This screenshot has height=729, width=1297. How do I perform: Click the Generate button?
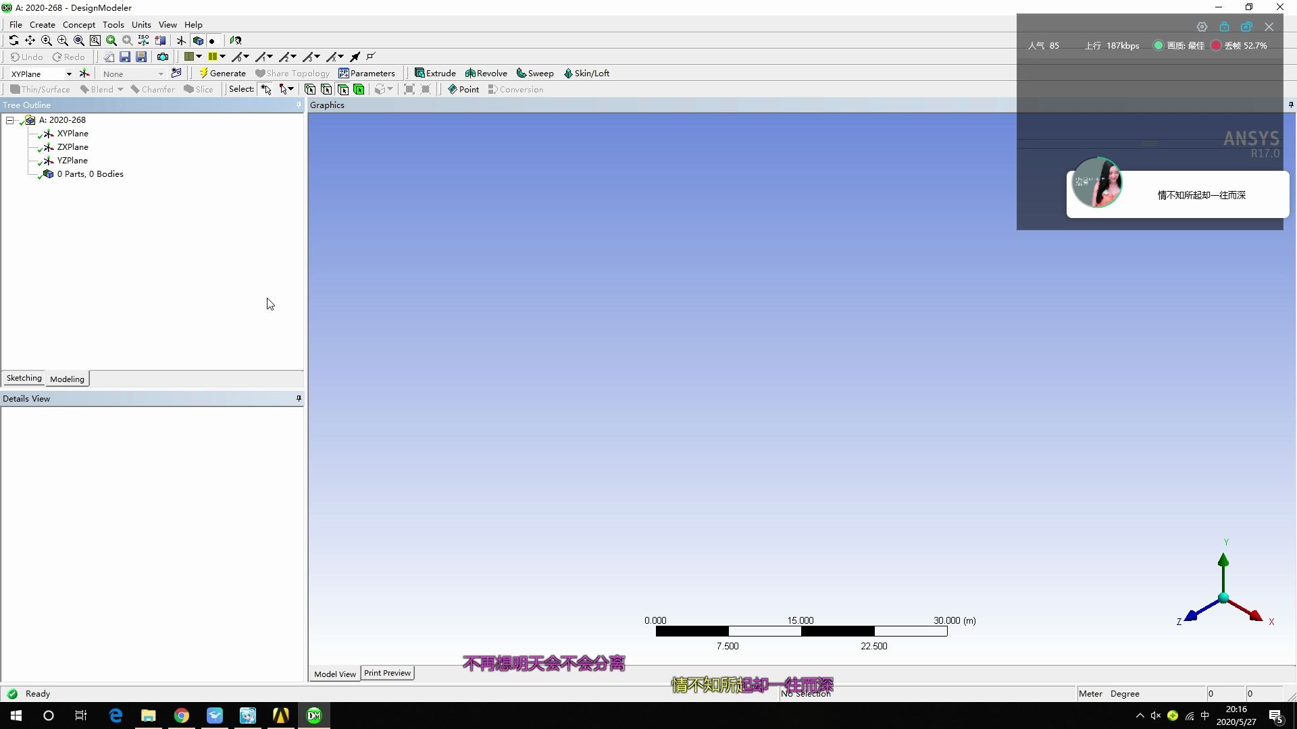coord(223,73)
